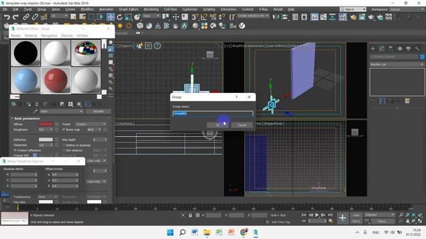
Task: Click the V-Ray logo toolbar icon
Action: (x=242, y=26)
